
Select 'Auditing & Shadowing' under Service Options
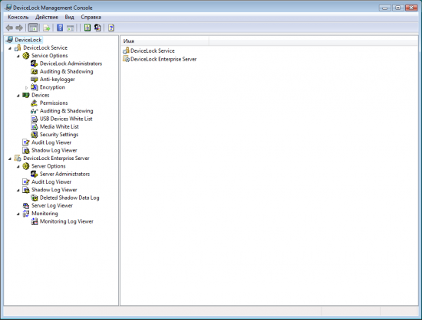click(67, 71)
